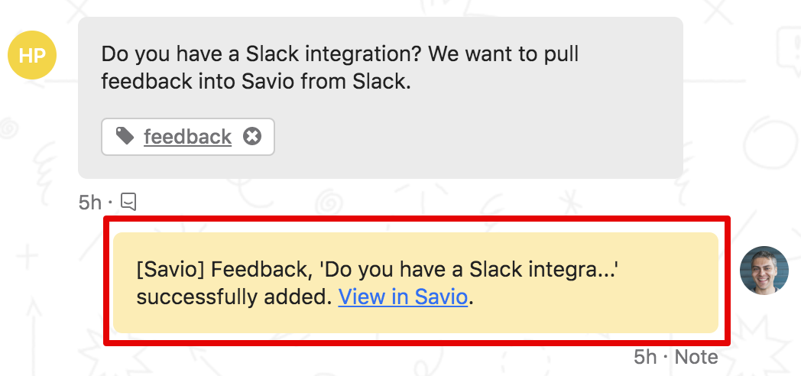801x376 pixels.
Task: Open the View in Savio link
Action: tap(403, 297)
